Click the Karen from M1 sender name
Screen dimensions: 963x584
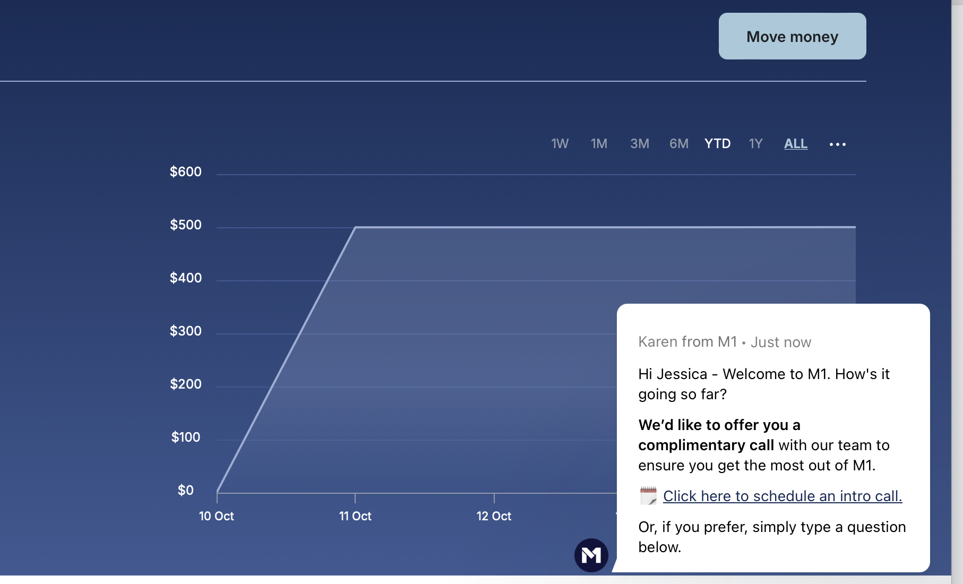tap(687, 342)
